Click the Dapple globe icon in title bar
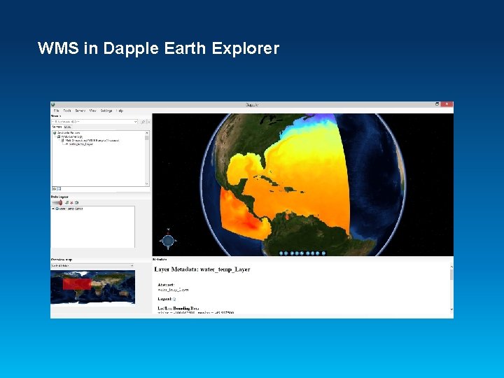The height and width of the screenshot is (378, 504). point(53,104)
